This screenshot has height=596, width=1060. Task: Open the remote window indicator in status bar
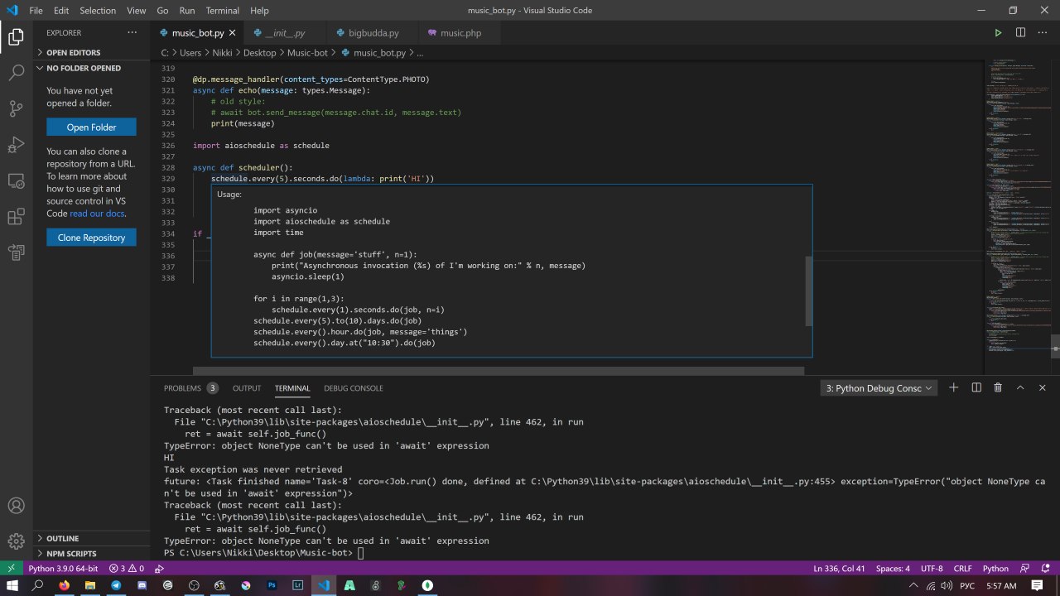click(12, 569)
